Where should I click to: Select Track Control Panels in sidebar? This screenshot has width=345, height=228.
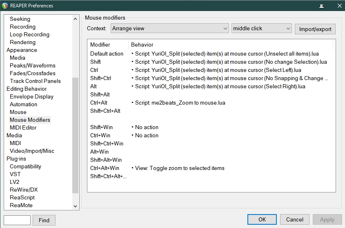[x=35, y=81]
